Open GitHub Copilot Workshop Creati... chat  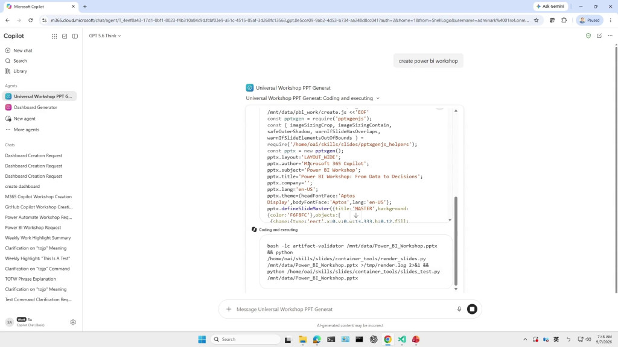(39, 207)
